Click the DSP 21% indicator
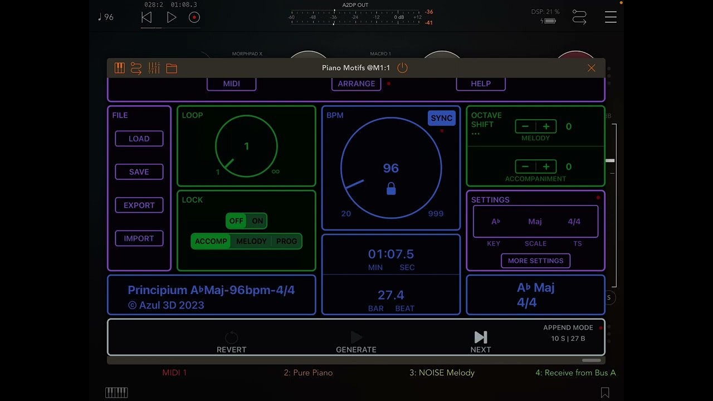Viewport: 713px width, 401px height. (x=545, y=12)
